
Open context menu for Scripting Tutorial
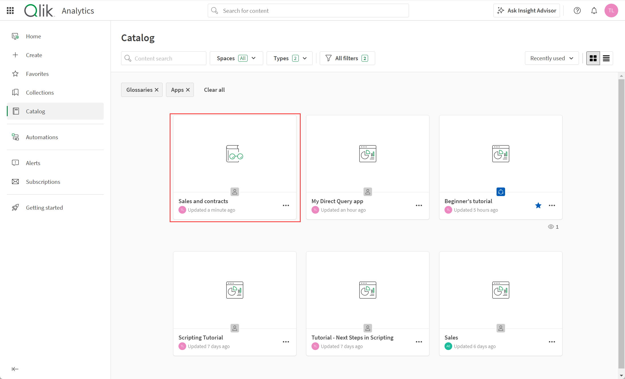pos(286,341)
